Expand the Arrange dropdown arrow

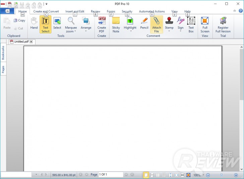[x=86, y=31]
